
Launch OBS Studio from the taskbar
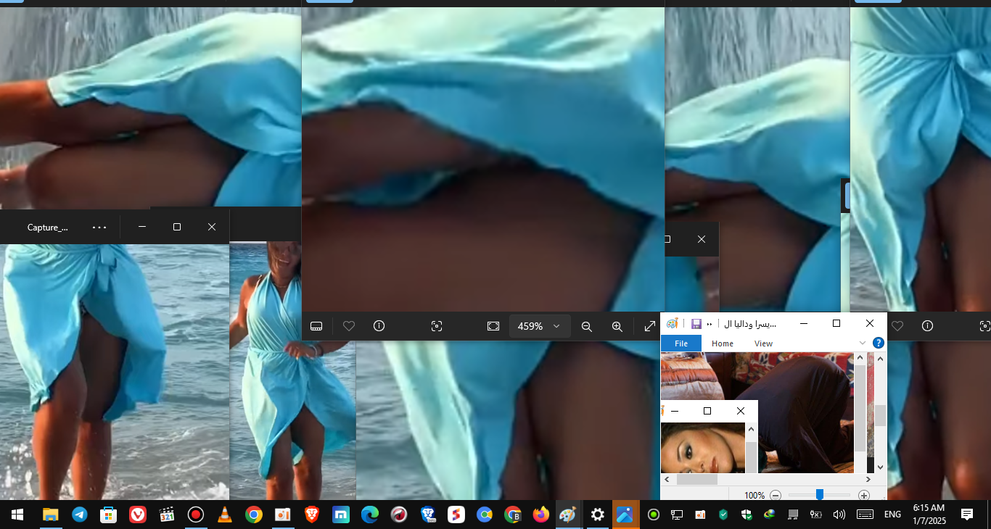click(x=196, y=515)
